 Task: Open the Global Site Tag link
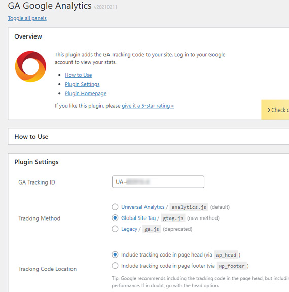point(138,218)
